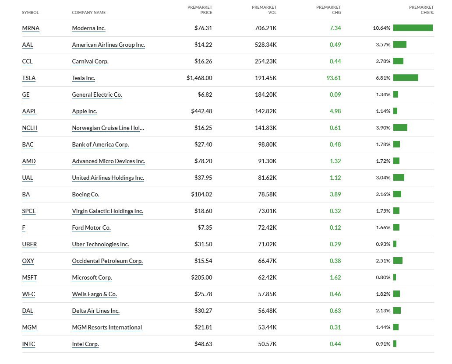Viewport: 452px width, 364px height.
Task: Select the Wells Fargo & Co. link
Action: (x=95, y=294)
